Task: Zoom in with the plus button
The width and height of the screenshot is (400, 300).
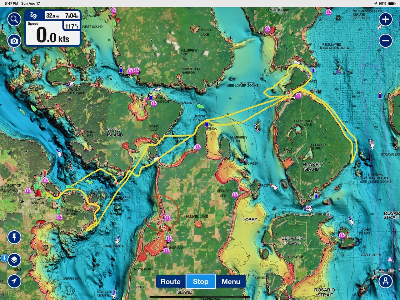Action: [385, 19]
